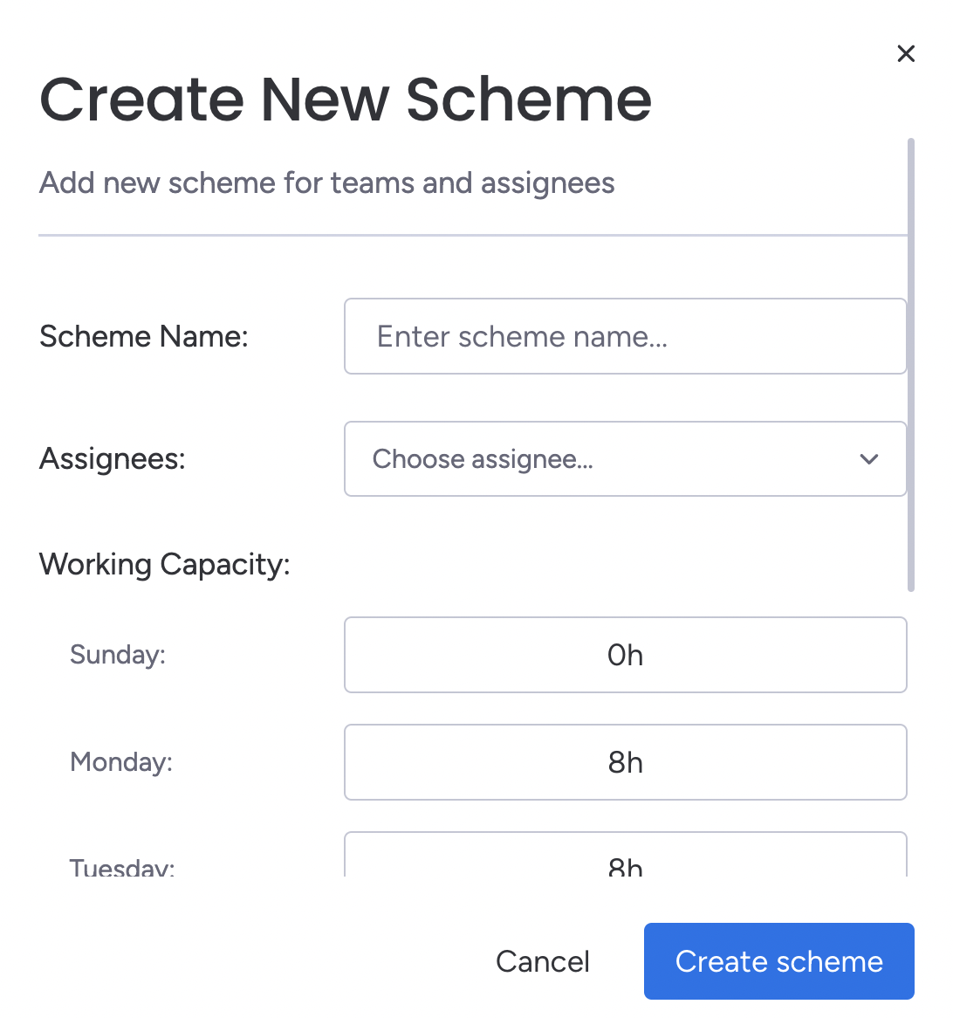The width and height of the screenshot is (953, 1018).
Task: Close the Create New Scheme dialog
Action: [x=906, y=54]
